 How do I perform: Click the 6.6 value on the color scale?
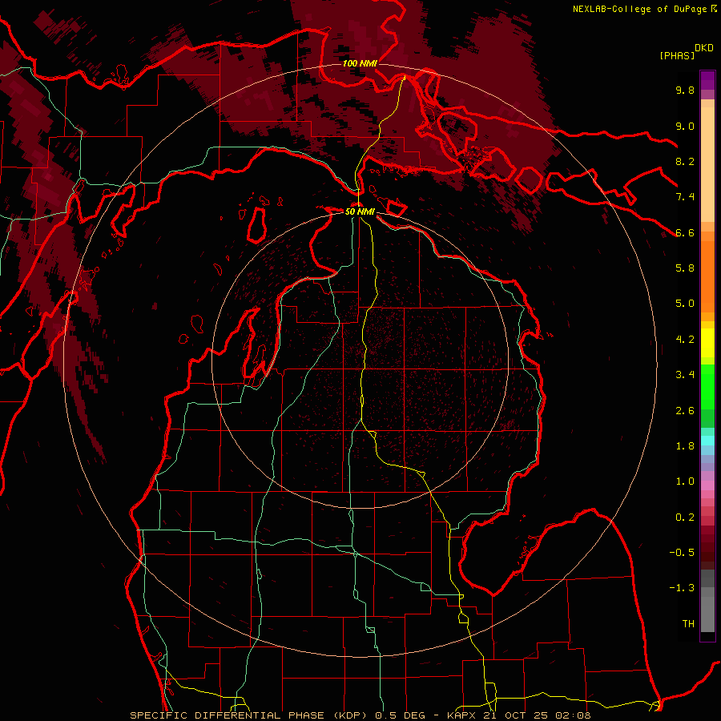[685, 232]
